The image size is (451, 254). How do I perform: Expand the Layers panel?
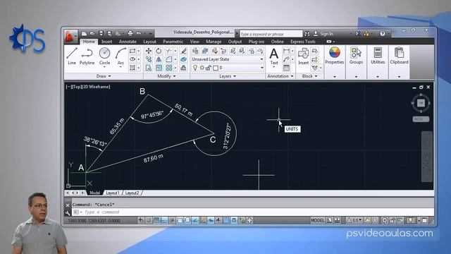(x=228, y=76)
